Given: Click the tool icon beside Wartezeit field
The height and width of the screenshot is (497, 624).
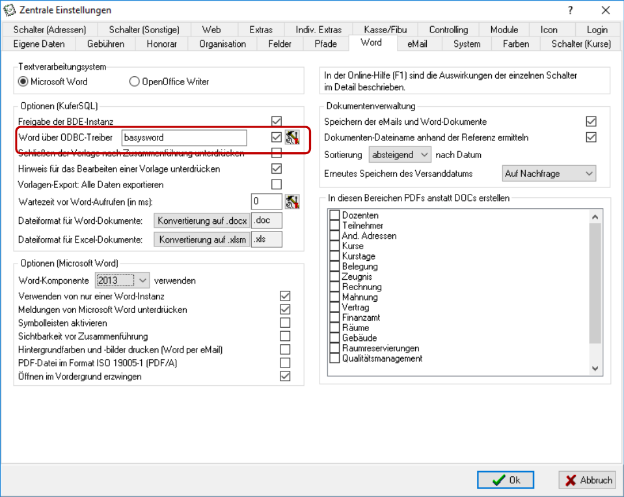Looking at the screenshot, I should pyautogui.click(x=292, y=202).
